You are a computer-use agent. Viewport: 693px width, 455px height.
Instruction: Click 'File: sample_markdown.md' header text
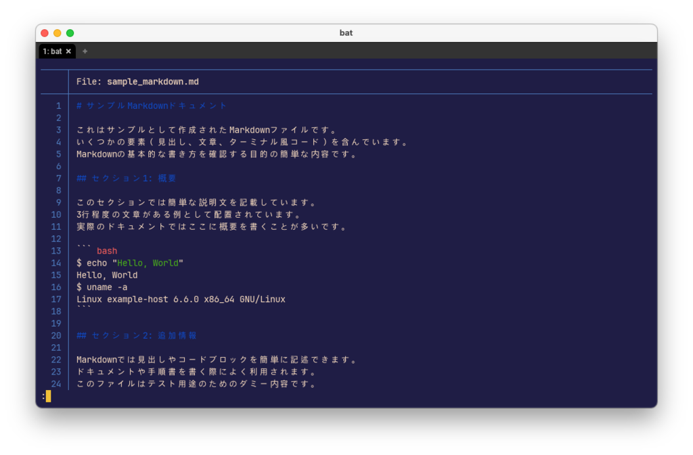click(x=137, y=82)
